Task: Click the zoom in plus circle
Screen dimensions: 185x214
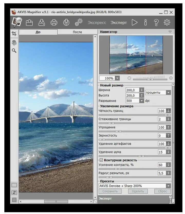Action: tap(171, 78)
